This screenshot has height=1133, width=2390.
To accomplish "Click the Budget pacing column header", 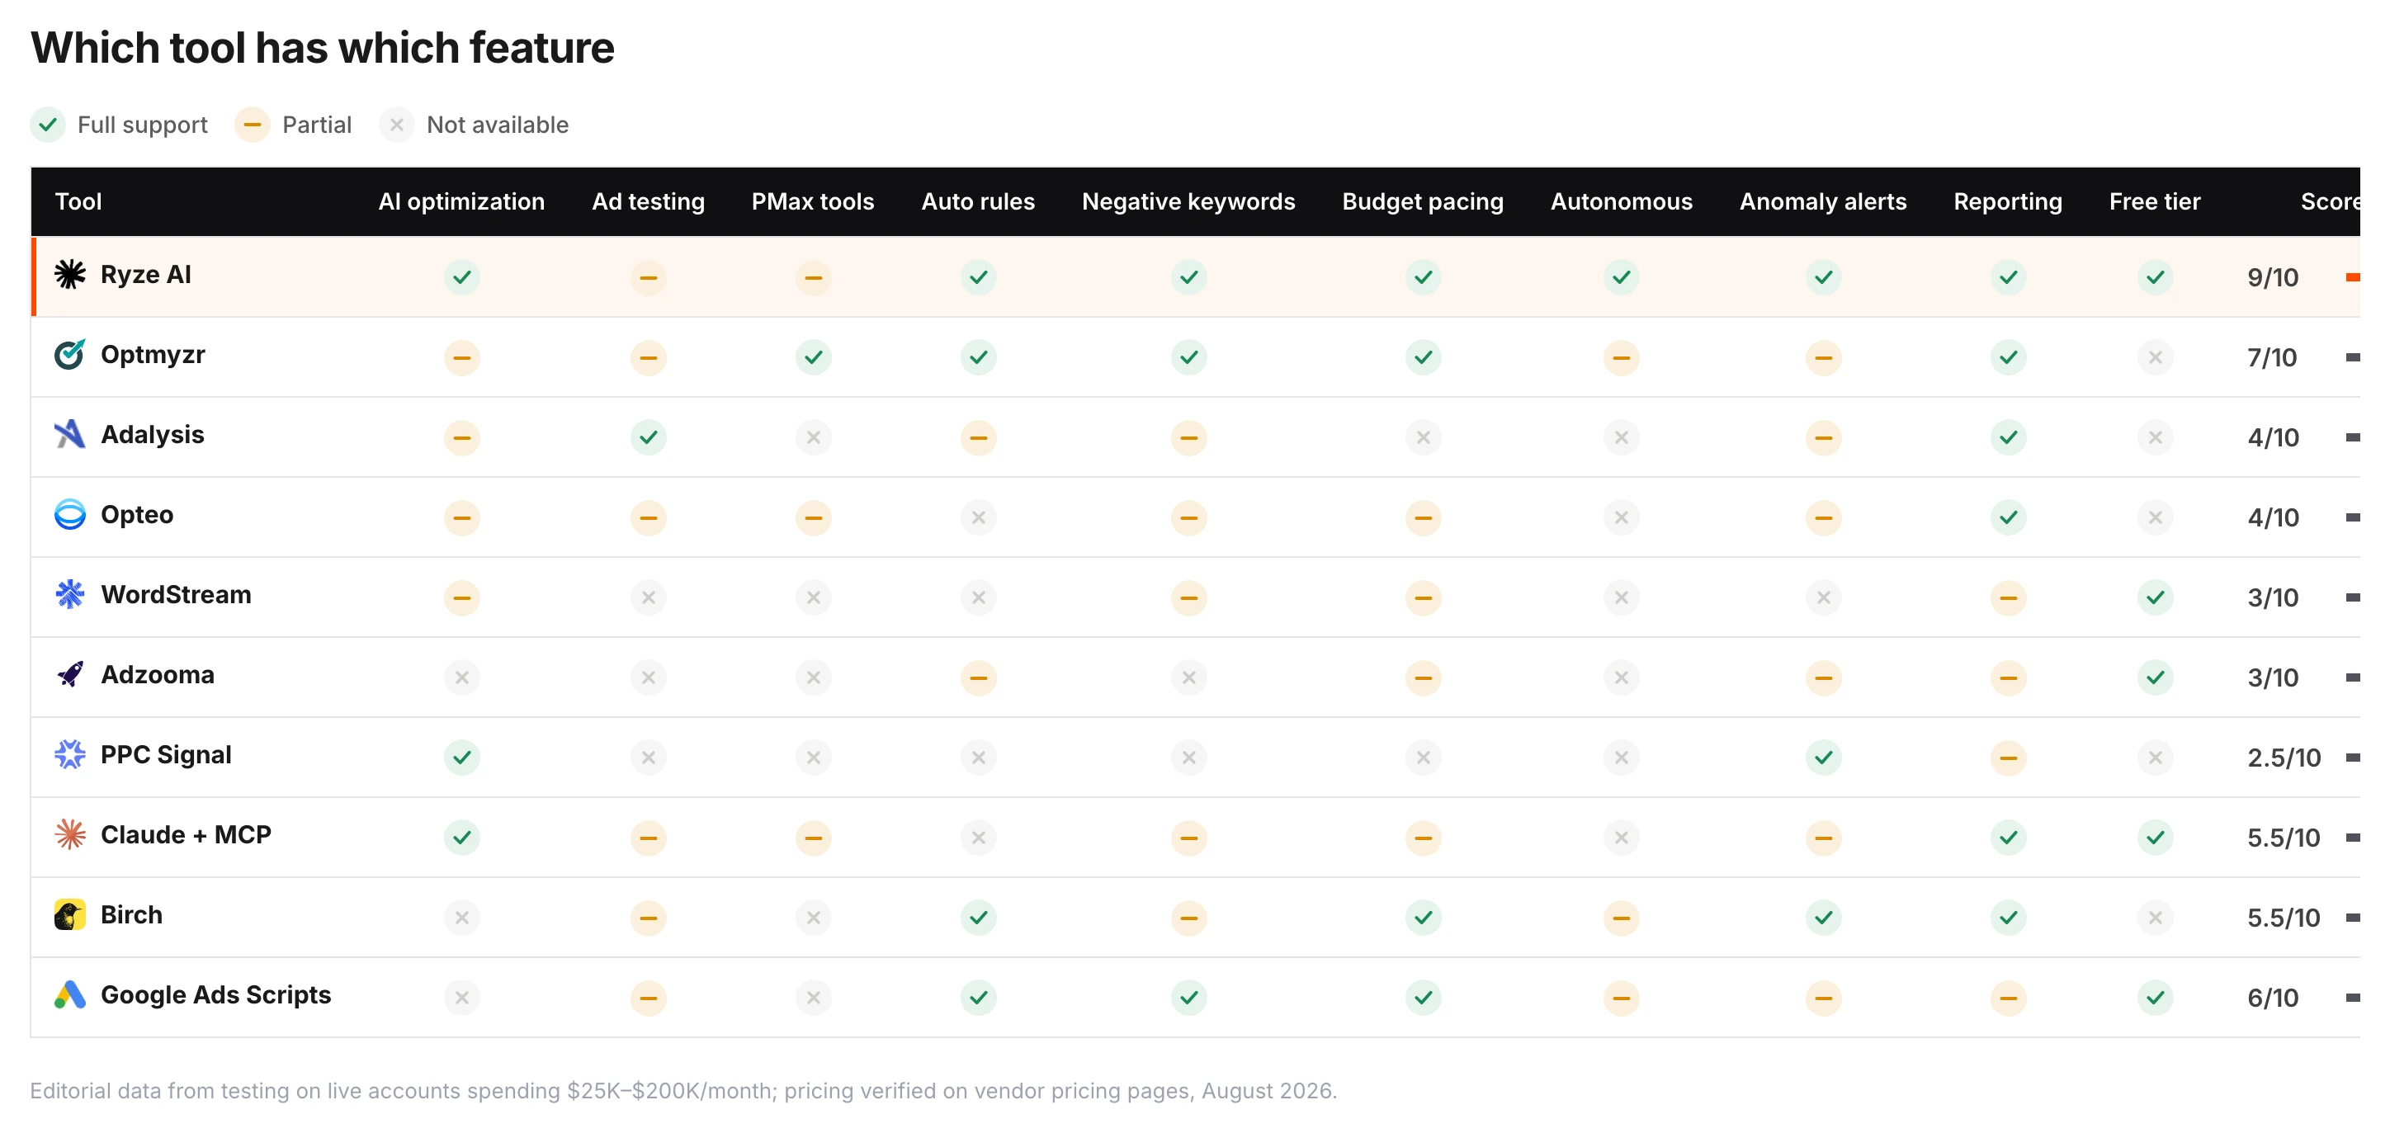I will coord(1422,201).
